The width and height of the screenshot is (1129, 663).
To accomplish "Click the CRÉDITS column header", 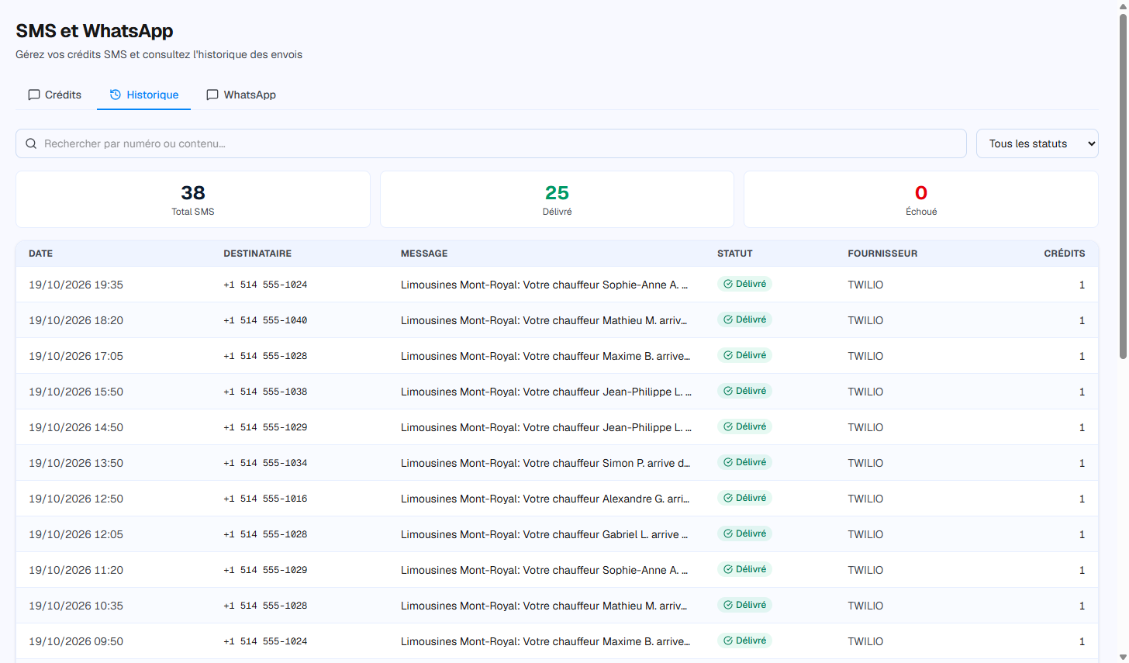I will coord(1065,254).
